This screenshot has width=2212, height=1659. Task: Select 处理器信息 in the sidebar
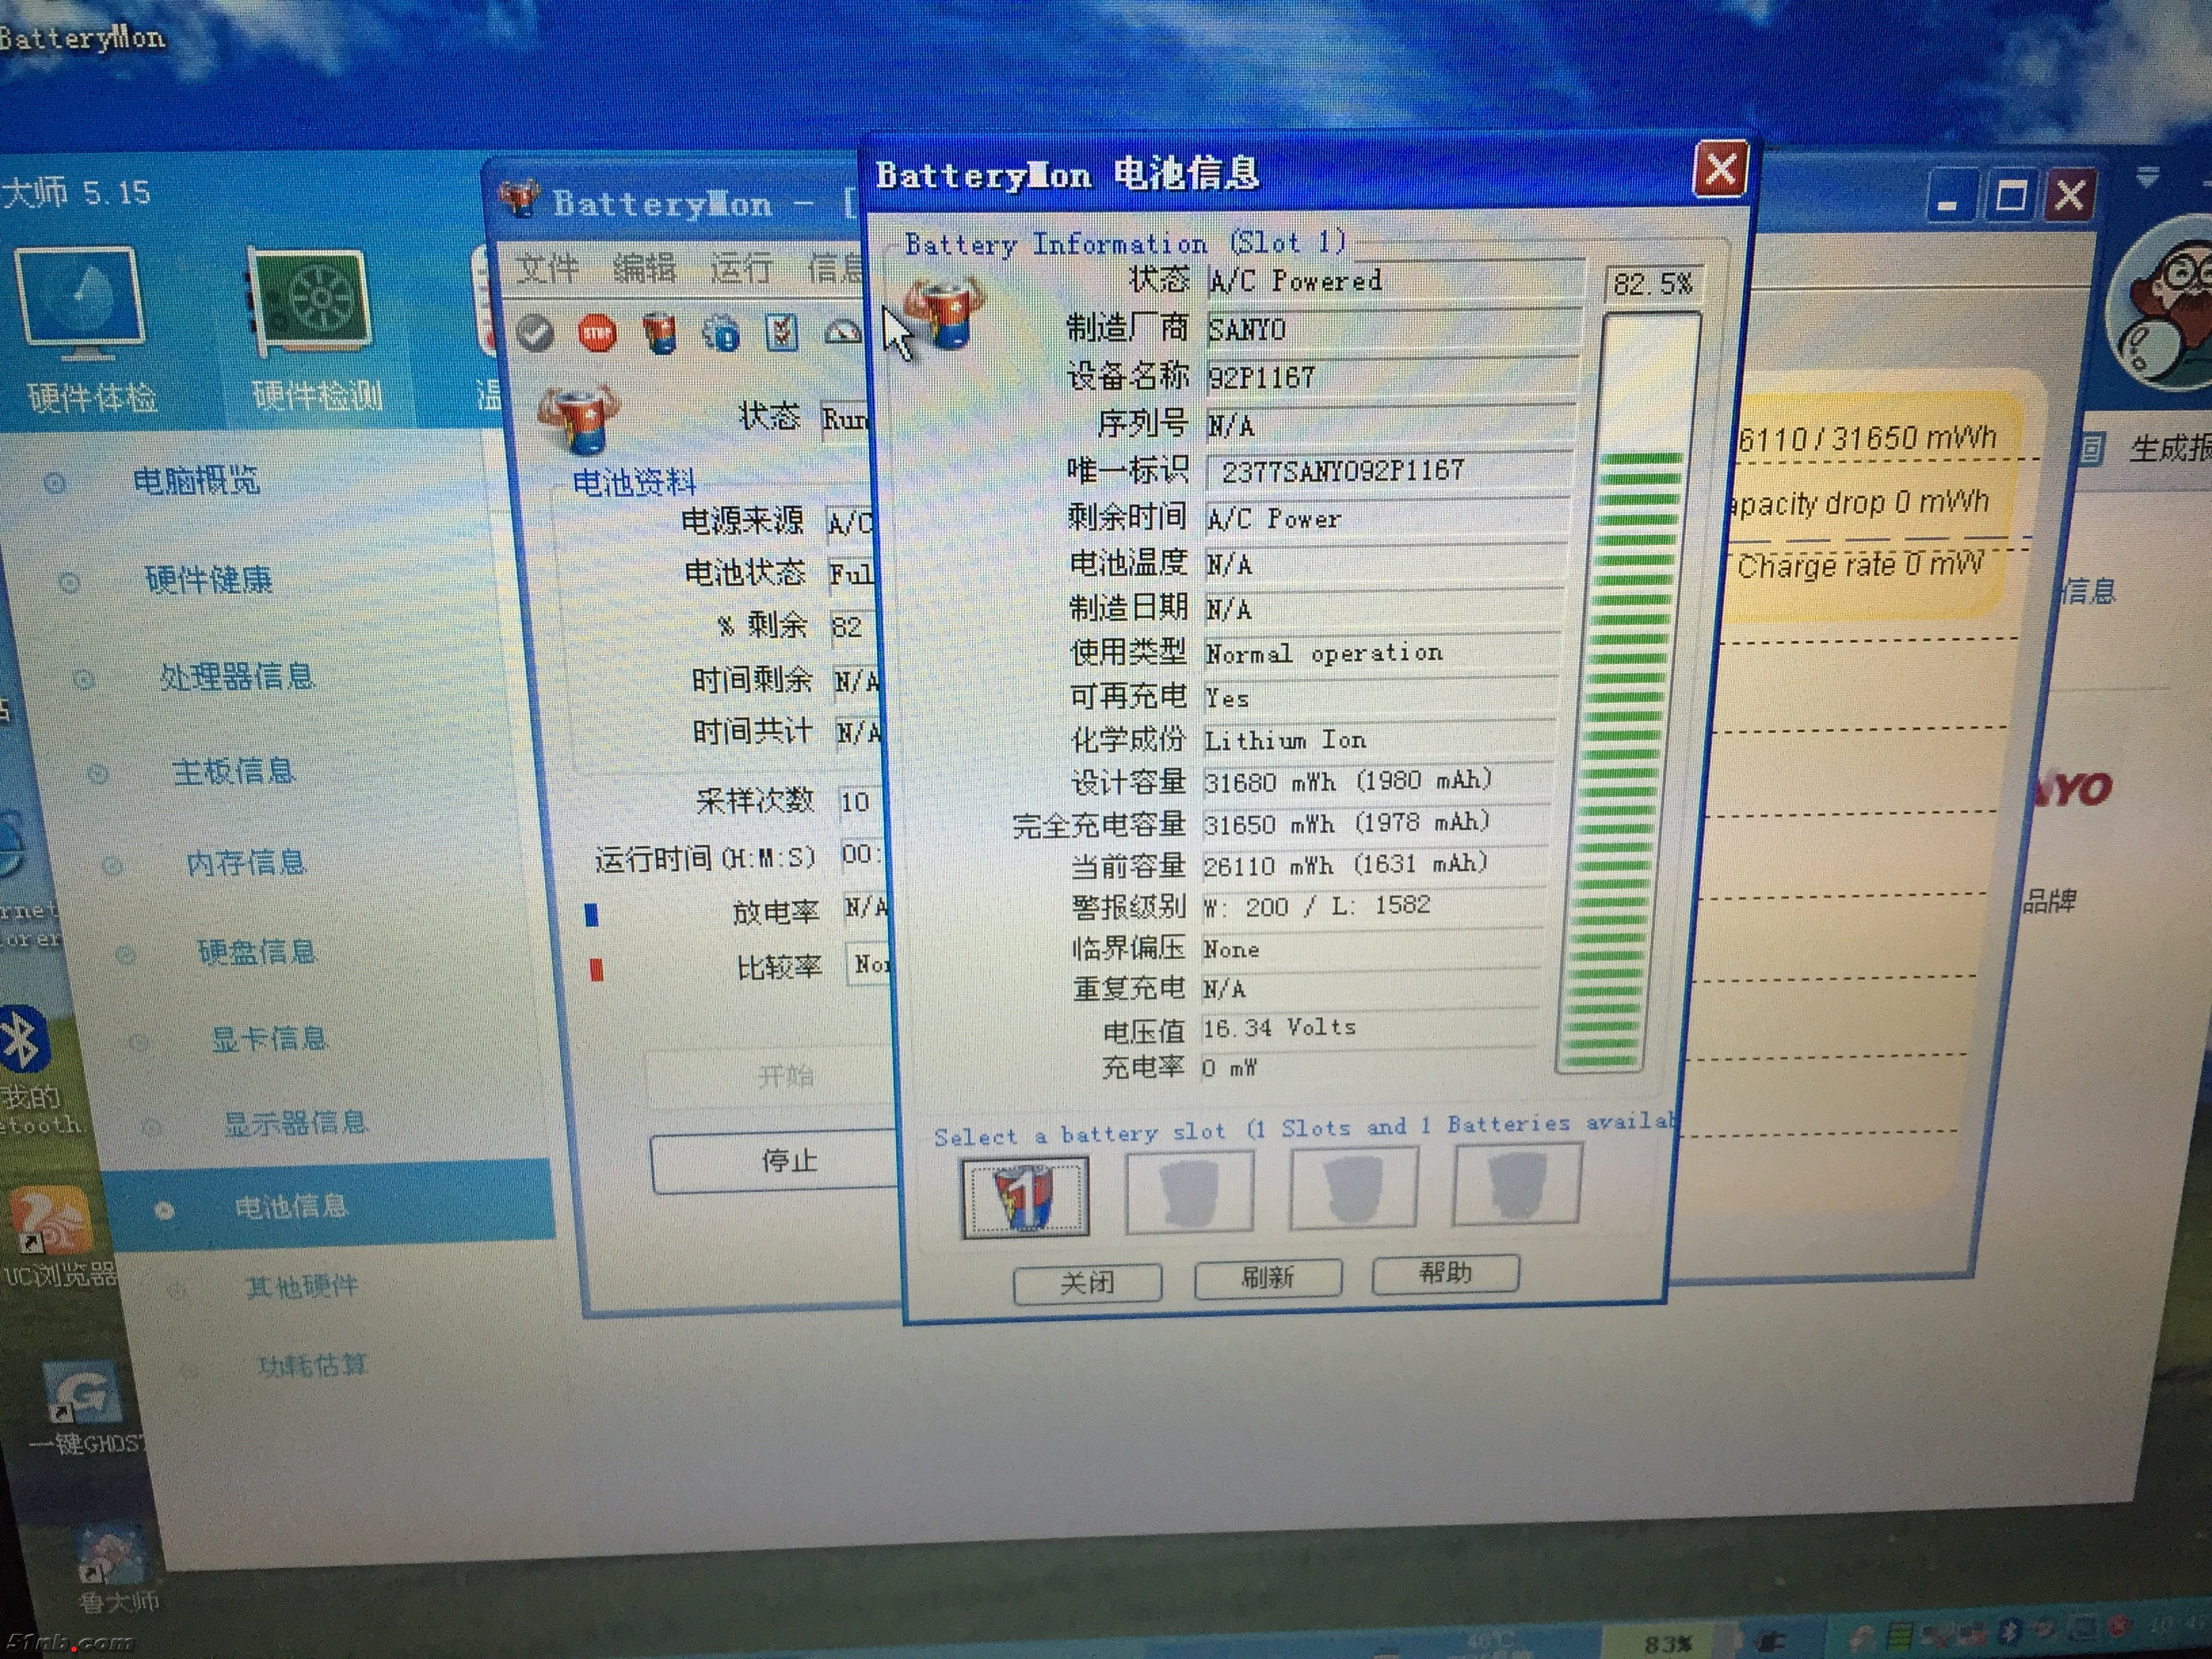(x=237, y=677)
